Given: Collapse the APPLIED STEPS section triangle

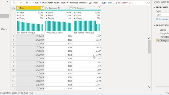Looking at the screenshot, I should [154, 25].
